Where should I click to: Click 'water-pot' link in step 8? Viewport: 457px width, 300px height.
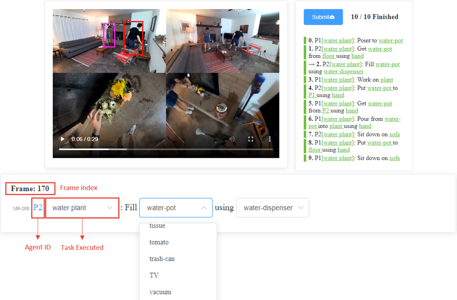380,143
